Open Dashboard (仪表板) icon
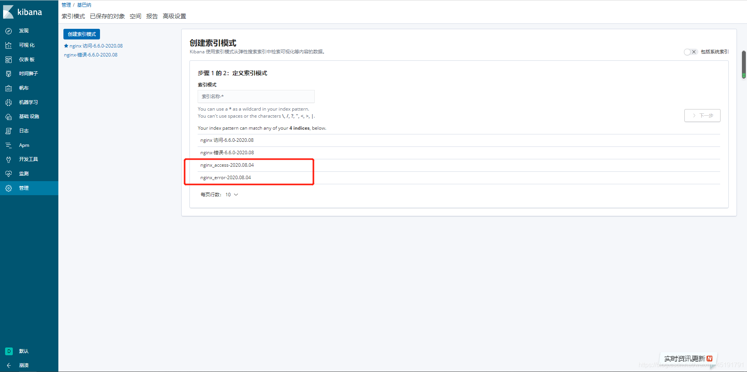 click(x=9, y=60)
